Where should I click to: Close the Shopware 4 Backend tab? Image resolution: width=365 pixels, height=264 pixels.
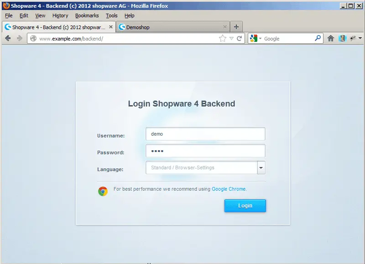(x=111, y=27)
